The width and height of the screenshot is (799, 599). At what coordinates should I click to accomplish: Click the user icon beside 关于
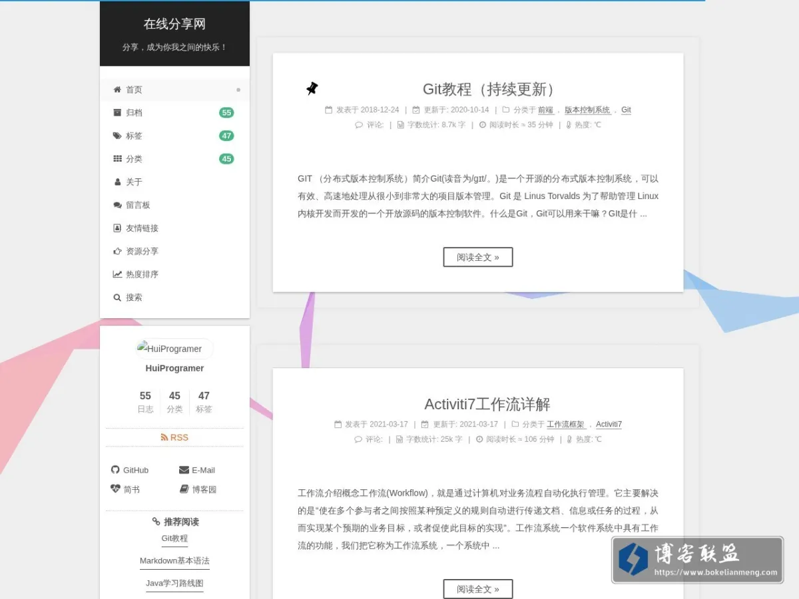click(x=117, y=182)
